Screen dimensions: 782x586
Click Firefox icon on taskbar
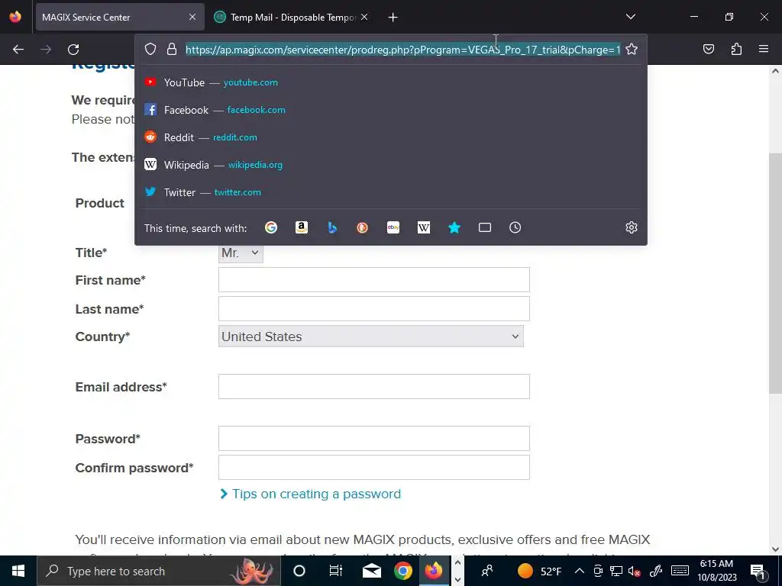(434, 571)
